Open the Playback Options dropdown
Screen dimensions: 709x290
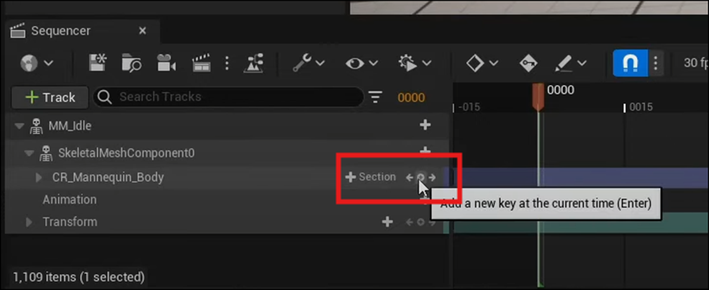point(415,63)
